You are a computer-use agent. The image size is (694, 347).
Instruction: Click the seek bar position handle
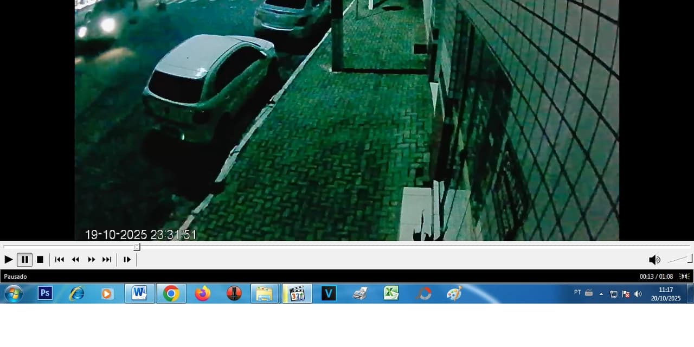(137, 247)
